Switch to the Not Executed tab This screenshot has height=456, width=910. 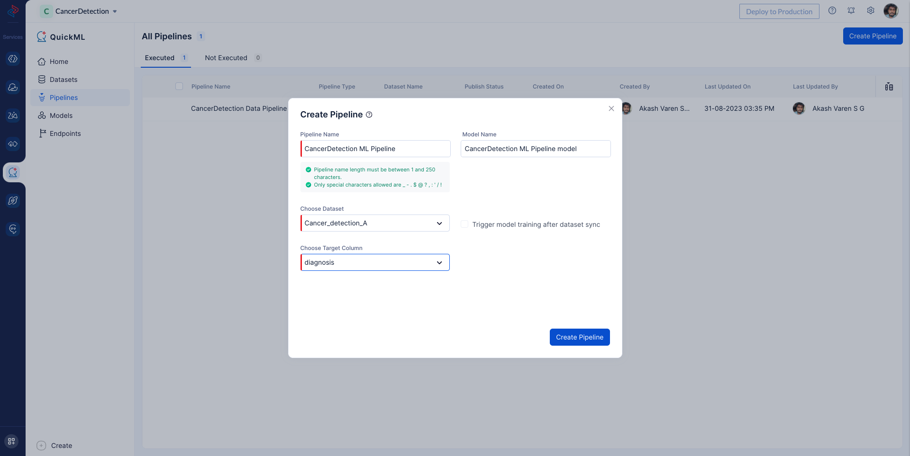[x=226, y=58]
